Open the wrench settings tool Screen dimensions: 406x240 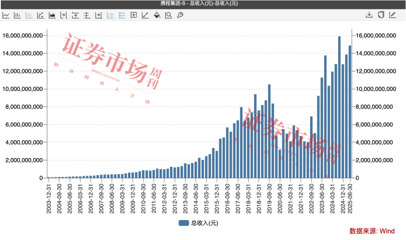pos(180,15)
